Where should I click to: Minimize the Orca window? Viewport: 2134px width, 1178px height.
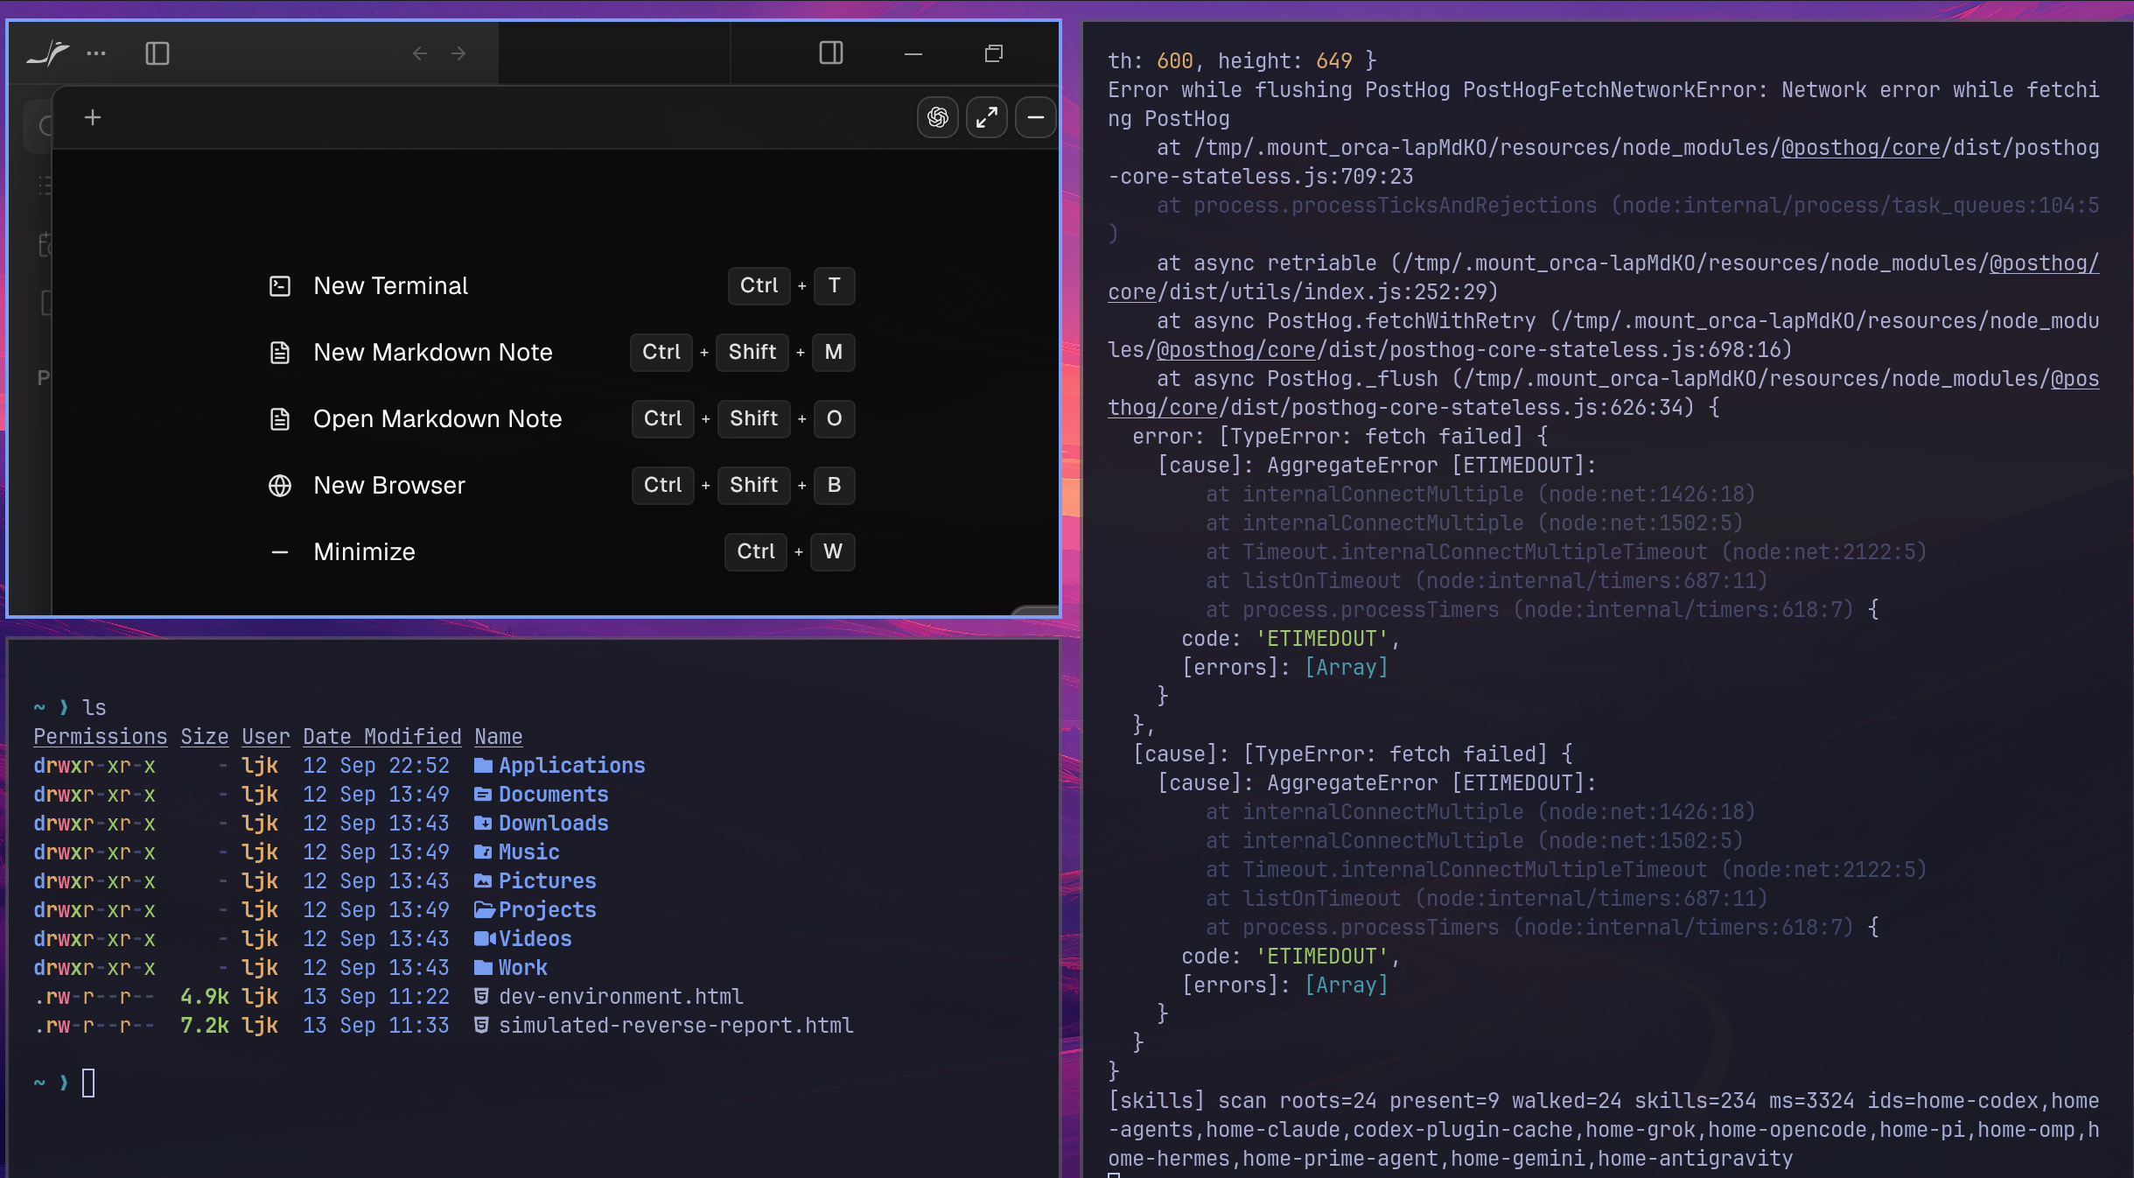[913, 53]
